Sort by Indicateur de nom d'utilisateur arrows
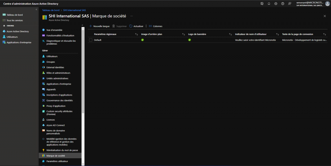 click(277, 34)
